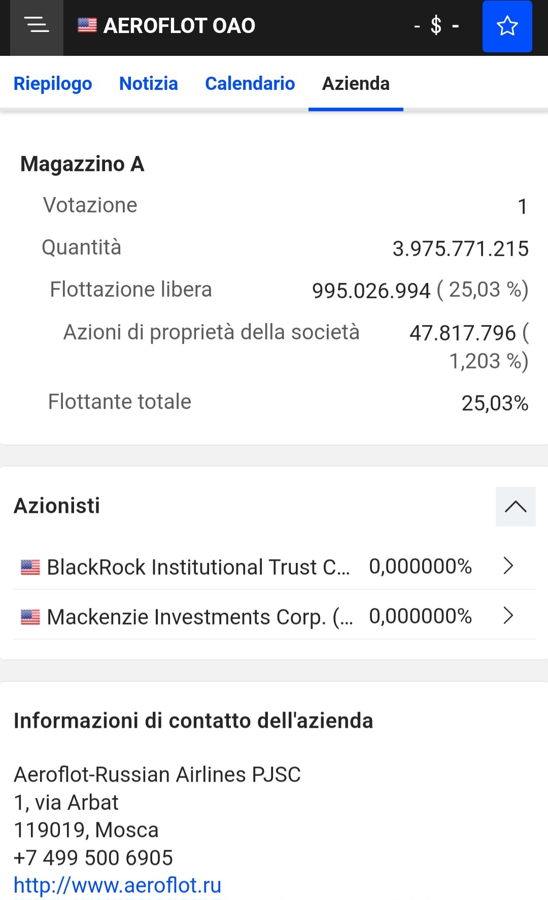Tap the phone number +7 499 500 6905
548x900 pixels.
[x=93, y=858]
